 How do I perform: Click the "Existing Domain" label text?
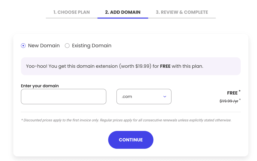92,46
